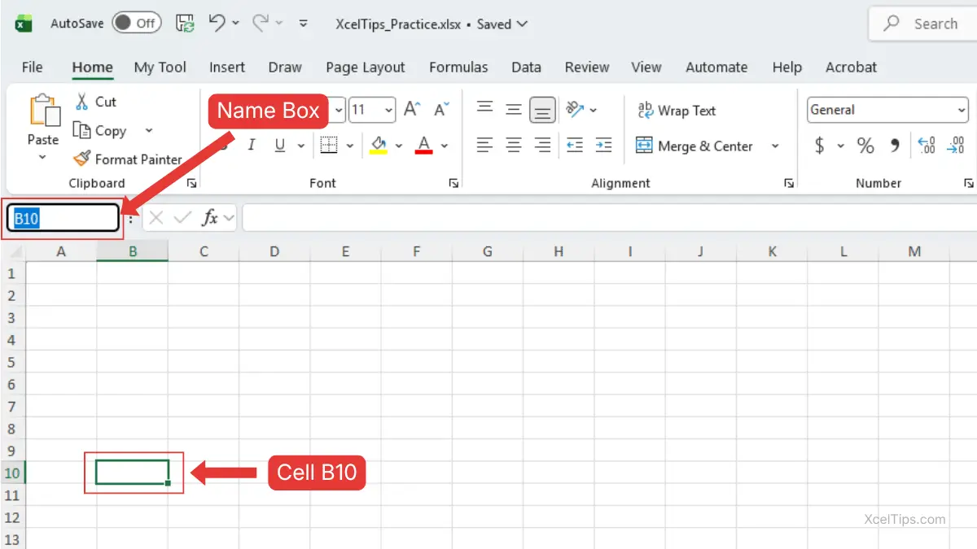Image resolution: width=977 pixels, height=549 pixels.
Task: Open the Formulas ribbon tab
Action: pyautogui.click(x=458, y=68)
